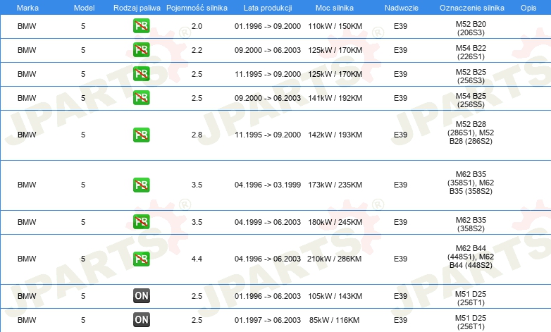Click the Marka column header
The height and width of the screenshot is (332, 551).
(x=27, y=8)
